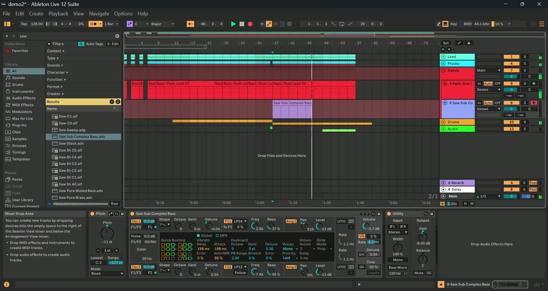548x291 pixels.
Task: Arm the 9 Saw Sub Co track
Action: pos(534,103)
